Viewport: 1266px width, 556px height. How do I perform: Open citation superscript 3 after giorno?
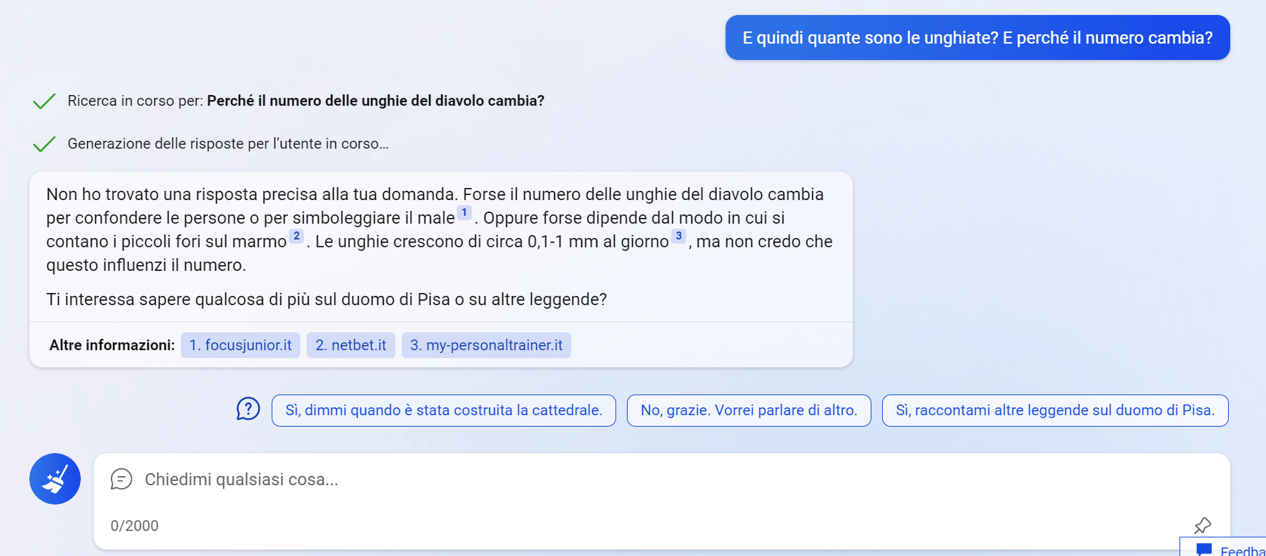point(679,236)
